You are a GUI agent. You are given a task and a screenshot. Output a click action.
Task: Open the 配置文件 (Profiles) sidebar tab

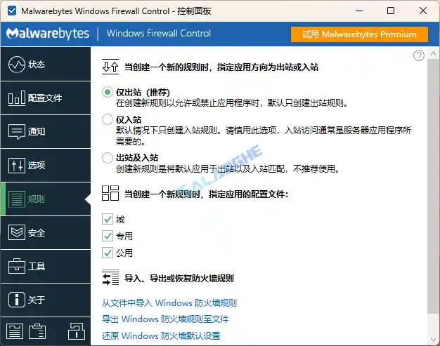coord(46,98)
